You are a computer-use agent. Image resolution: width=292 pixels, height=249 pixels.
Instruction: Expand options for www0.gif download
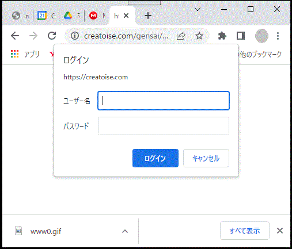(x=125, y=231)
